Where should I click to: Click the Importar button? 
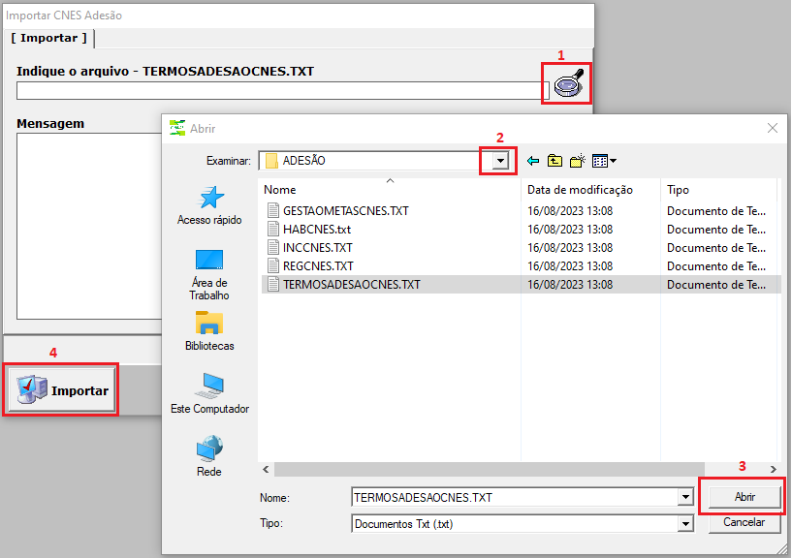pyautogui.click(x=63, y=390)
